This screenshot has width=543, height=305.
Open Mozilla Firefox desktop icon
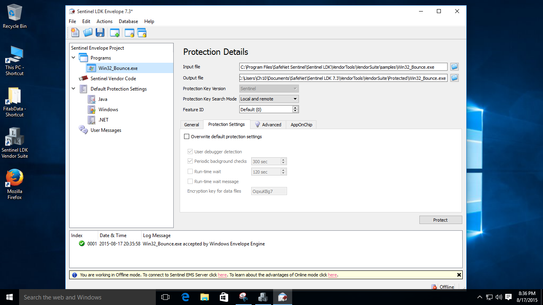click(x=15, y=184)
